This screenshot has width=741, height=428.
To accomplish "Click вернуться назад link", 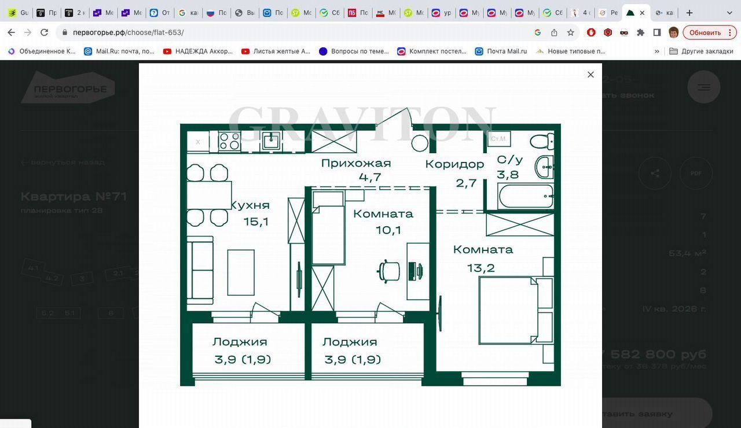I will pos(63,163).
